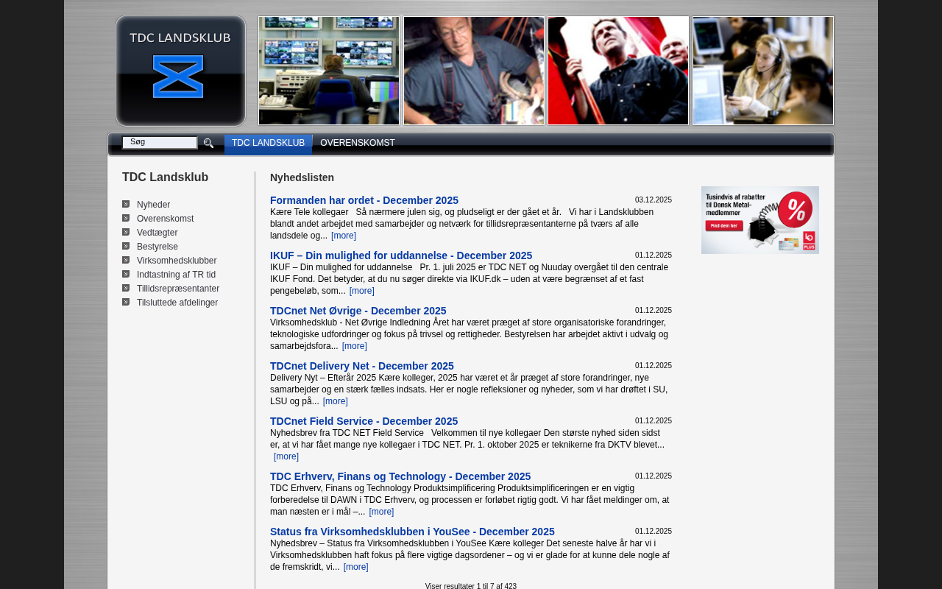
Task: Open headline 'TDCnet Field Service - December 2025'
Action: (x=364, y=421)
